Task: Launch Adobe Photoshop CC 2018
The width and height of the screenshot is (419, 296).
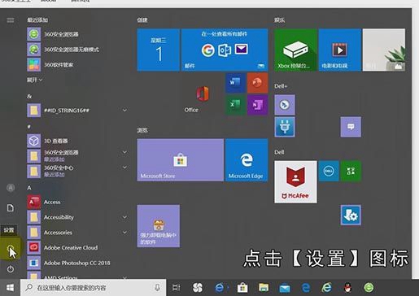Action: (x=77, y=263)
